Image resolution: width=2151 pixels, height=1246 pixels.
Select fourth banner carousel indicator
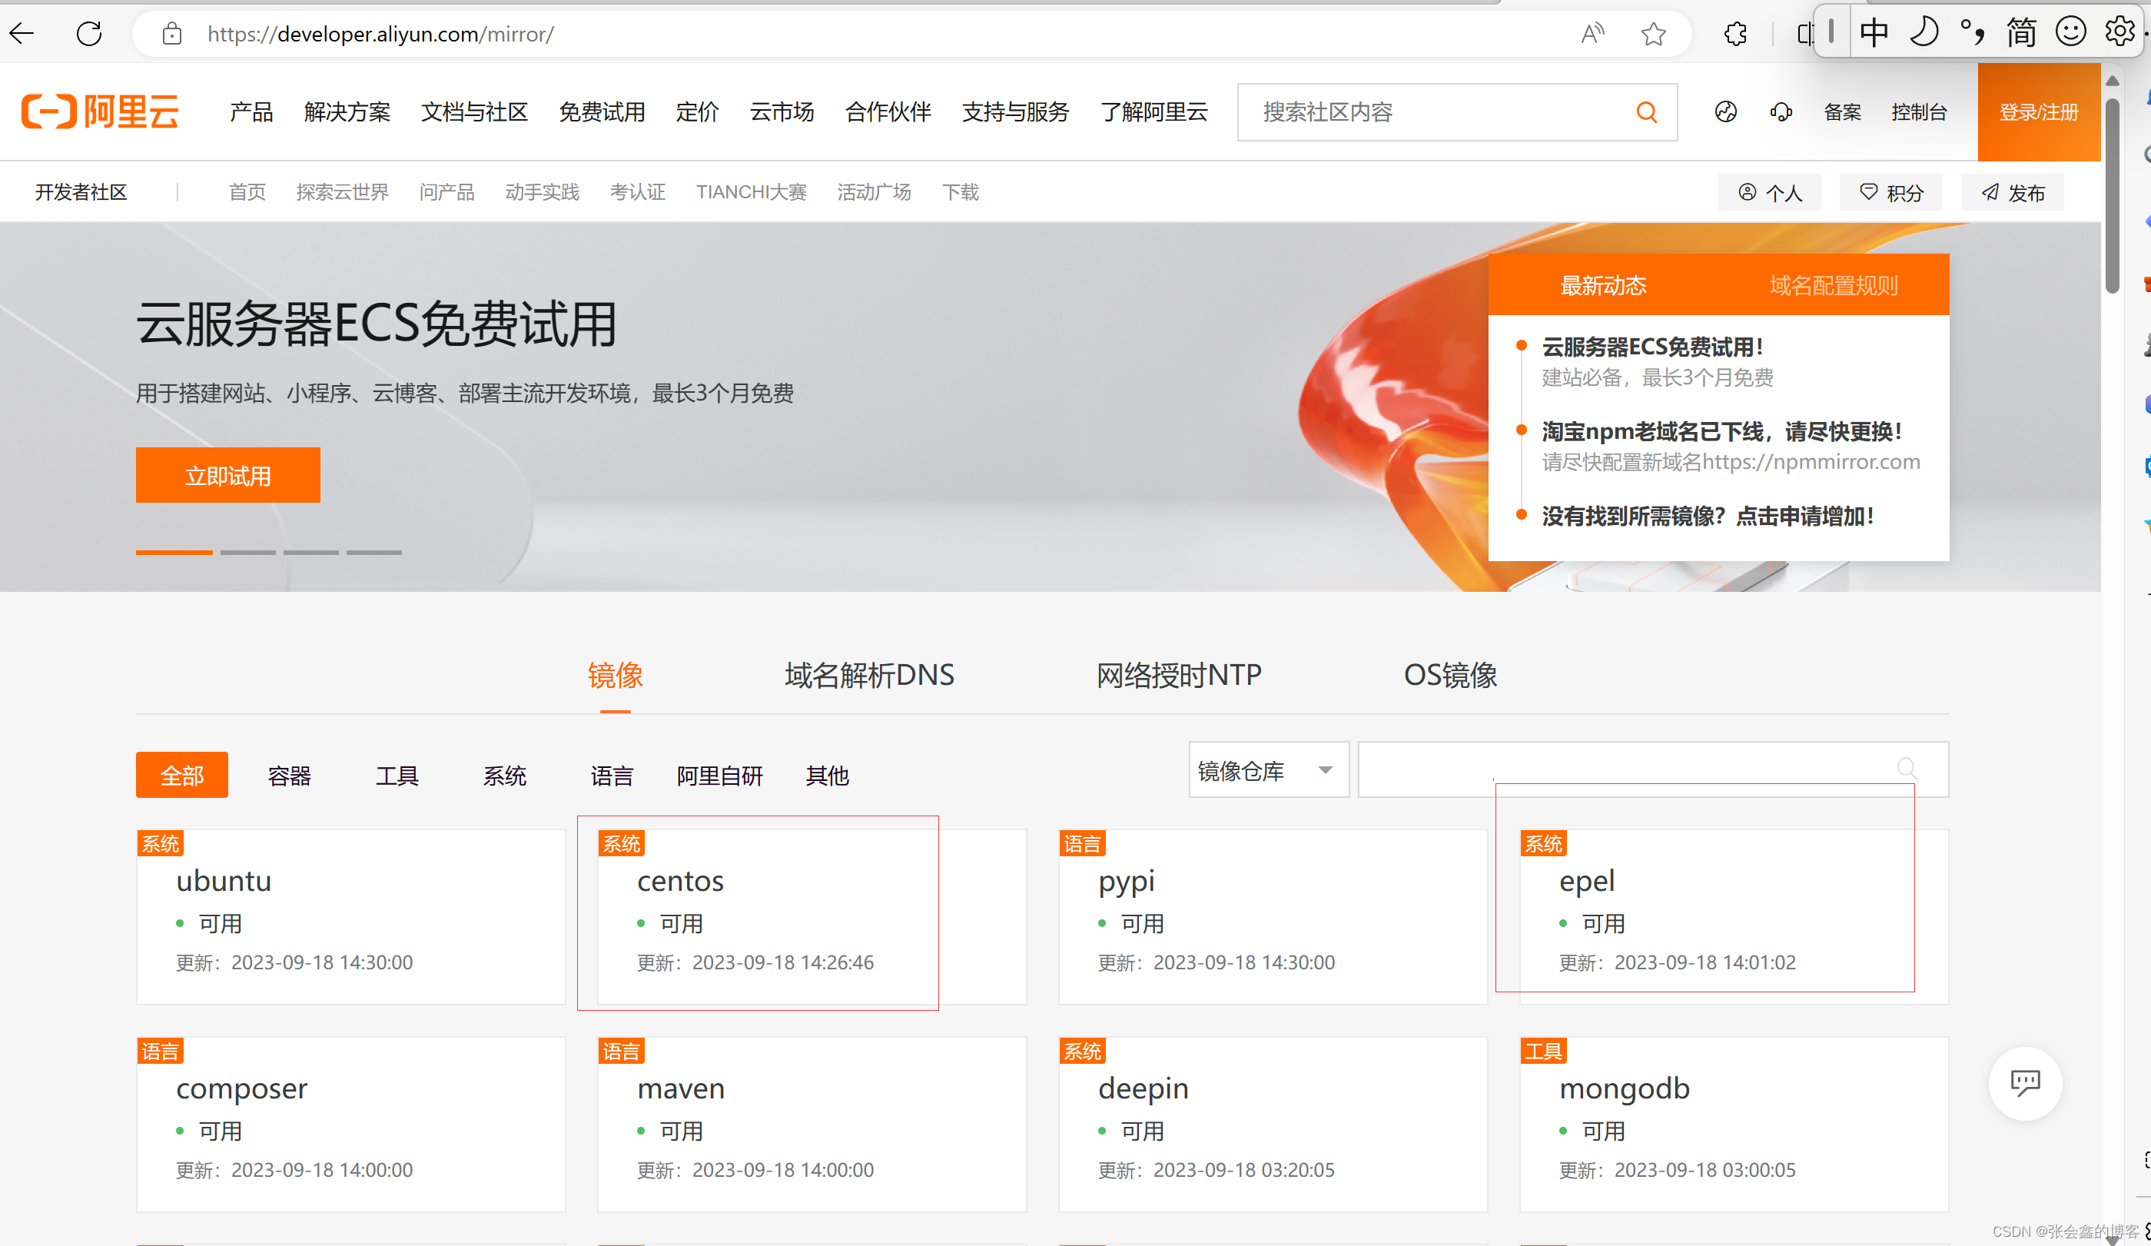pos(373,553)
